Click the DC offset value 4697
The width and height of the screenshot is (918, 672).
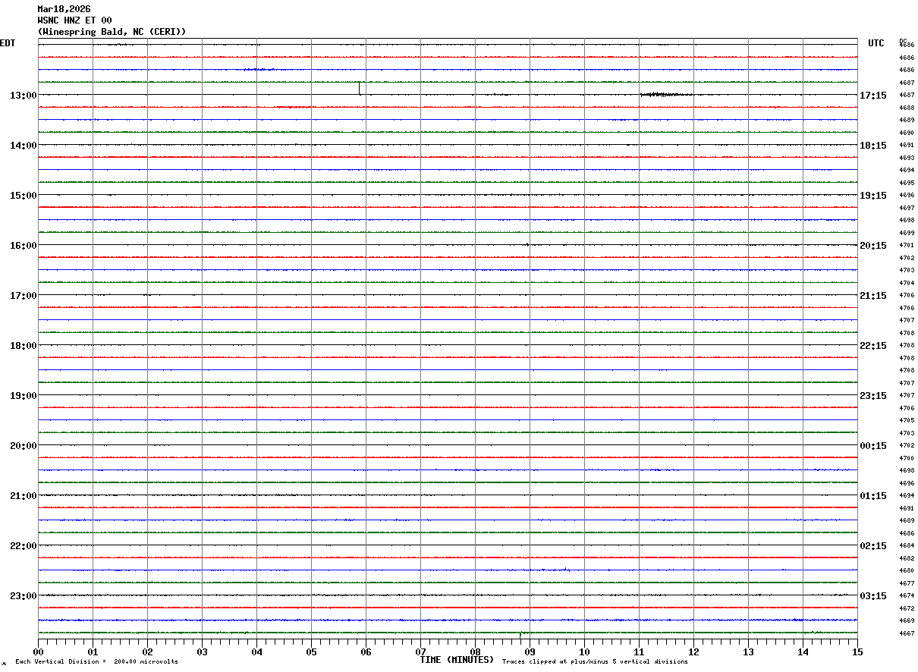pos(906,208)
